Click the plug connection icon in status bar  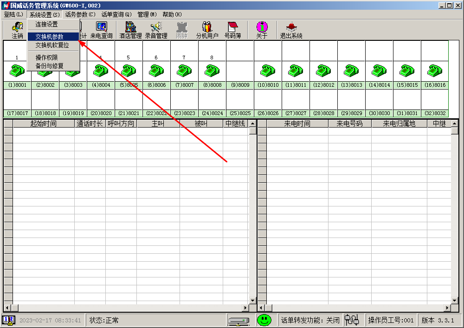tap(352, 320)
